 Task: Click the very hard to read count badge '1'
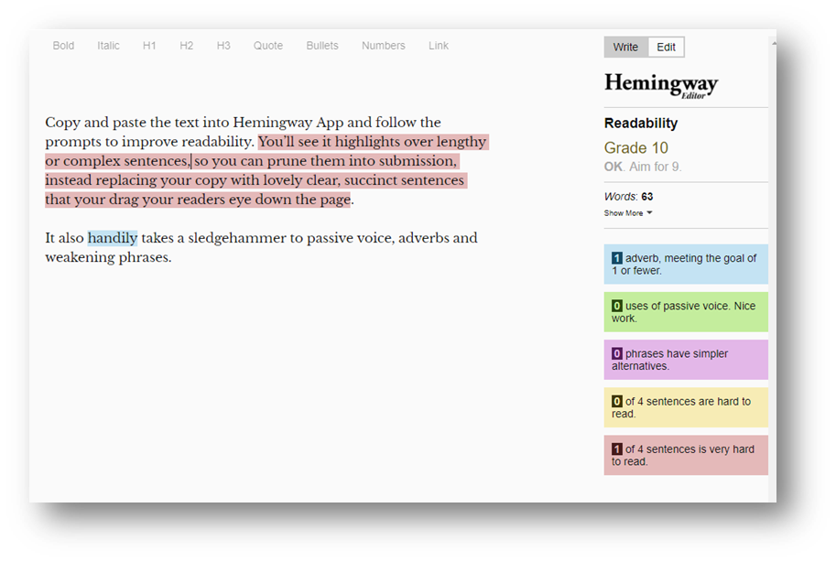617,449
